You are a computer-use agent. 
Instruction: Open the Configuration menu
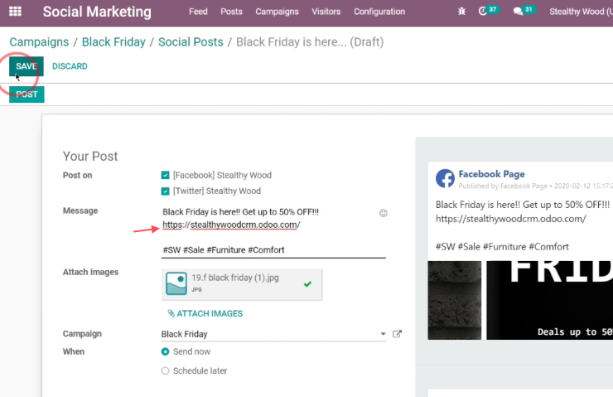pyautogui.click(x=379, y=12)
